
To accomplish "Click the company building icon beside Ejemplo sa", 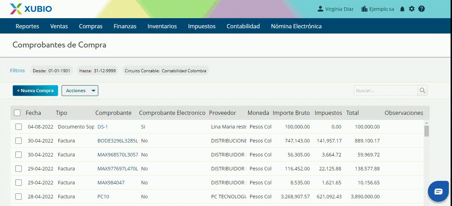I will coord(365,9).
